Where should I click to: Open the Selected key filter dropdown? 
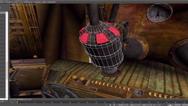coord(185,105)
